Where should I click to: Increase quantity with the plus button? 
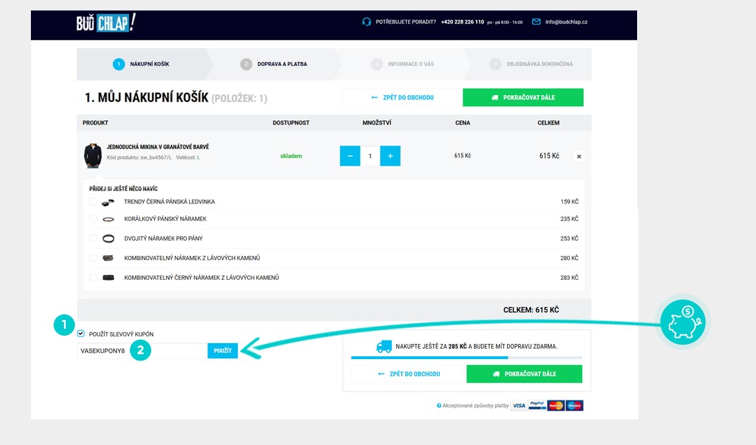click(x=390, y=156)
